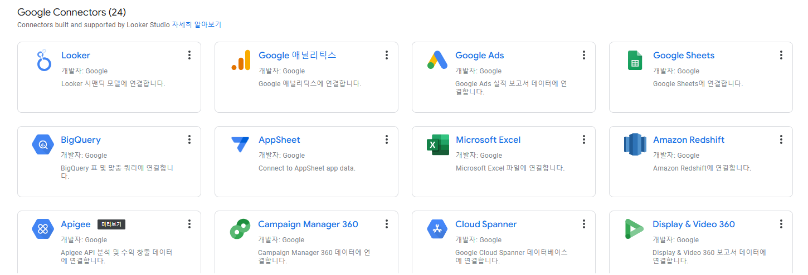This screenshot has width=808, height=275.
Task: Open the Apigee card more options menu
Action: (189, 224)
